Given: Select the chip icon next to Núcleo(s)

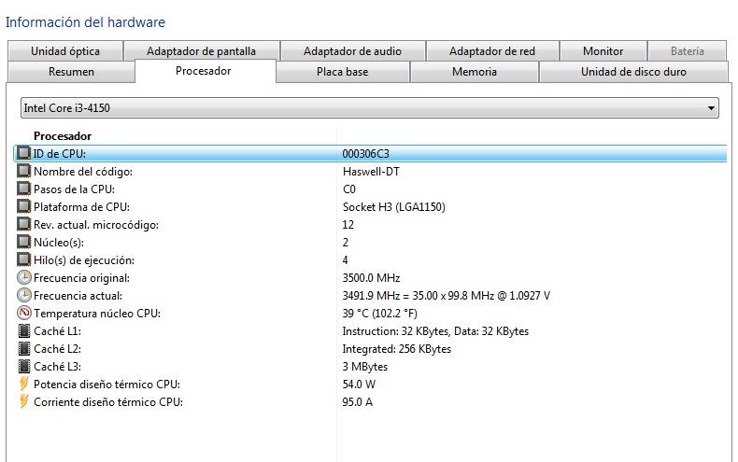Looking at the screenshot, I should pos(23,243).
